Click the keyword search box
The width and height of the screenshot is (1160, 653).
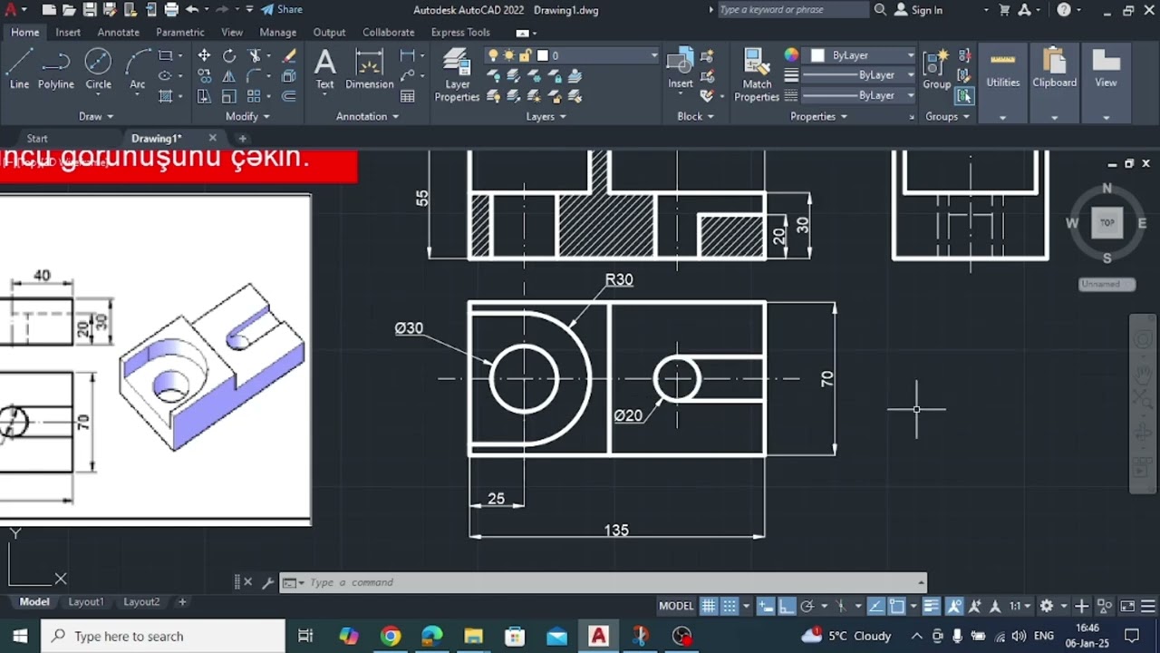tap(792, 10)
